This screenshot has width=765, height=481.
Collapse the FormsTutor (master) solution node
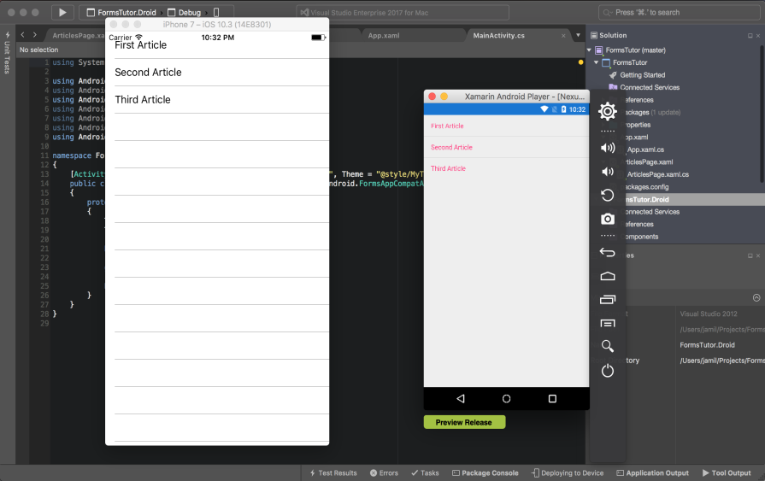pos(590,50)
